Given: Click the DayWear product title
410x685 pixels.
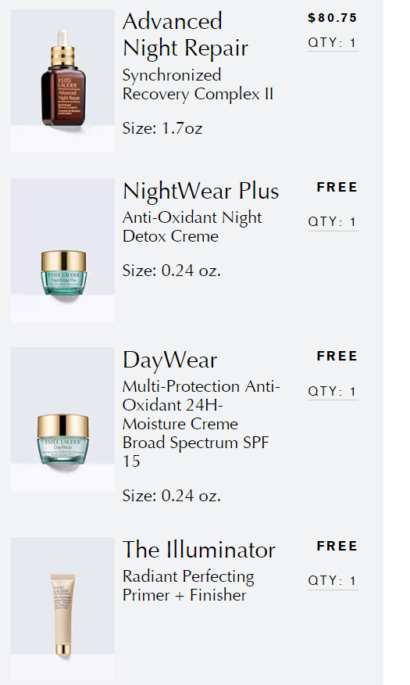Looking at the screenshot, I should tap(169, 360).
